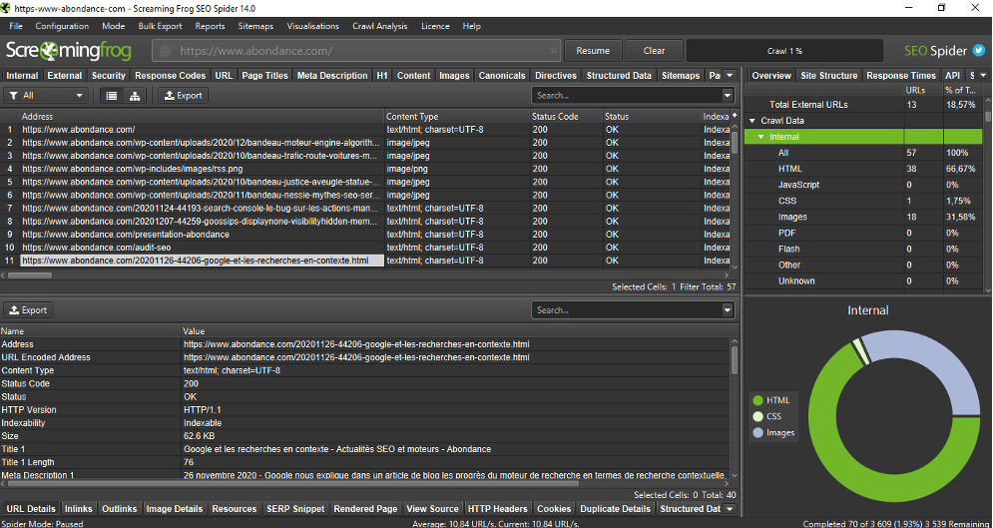Open the Meta Description tab
Image resolution: width=993 pixels, height=528 pixels.
click(x=332, y=75)
